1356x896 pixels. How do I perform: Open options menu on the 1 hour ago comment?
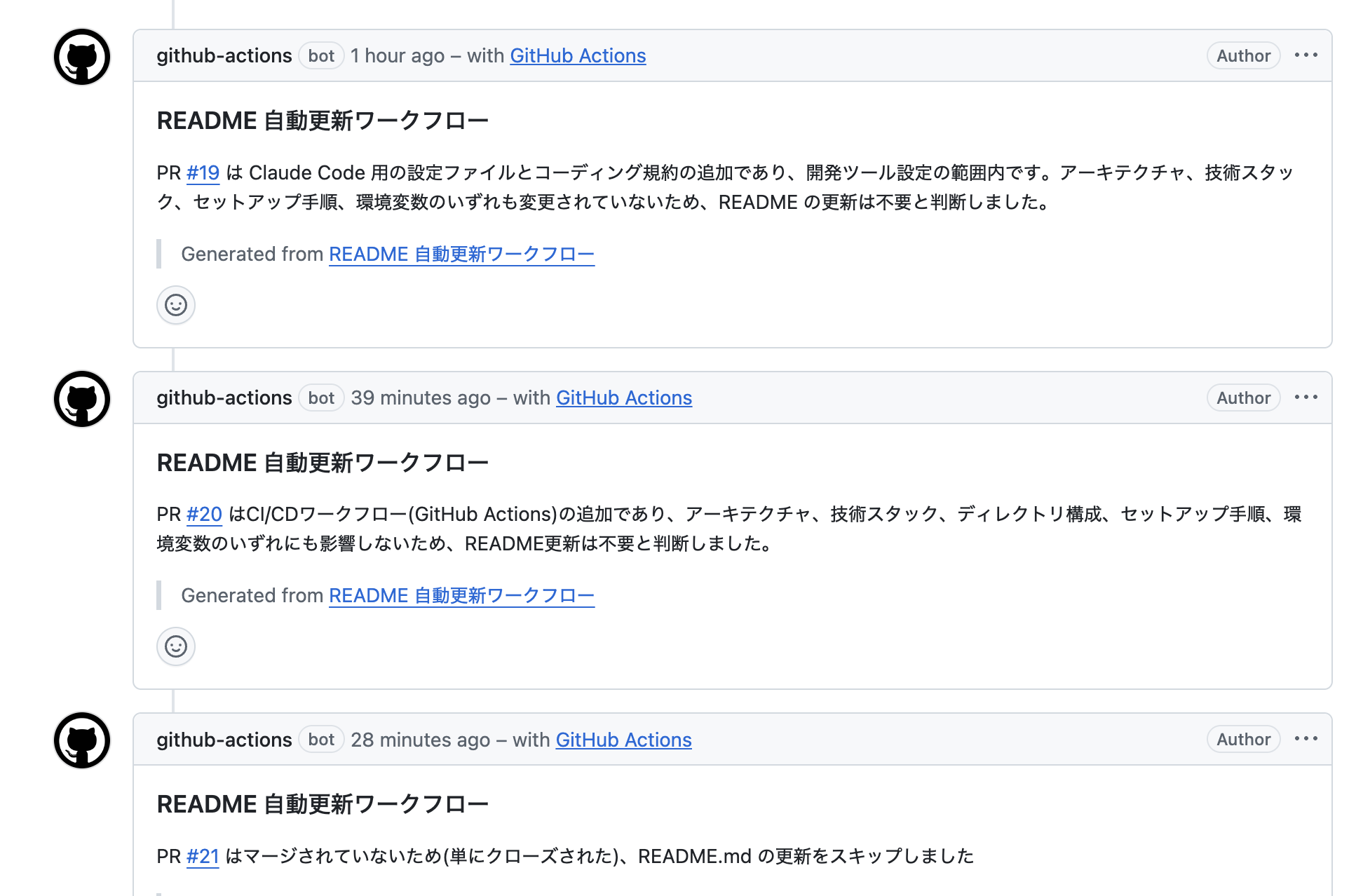coord(1306,55)
